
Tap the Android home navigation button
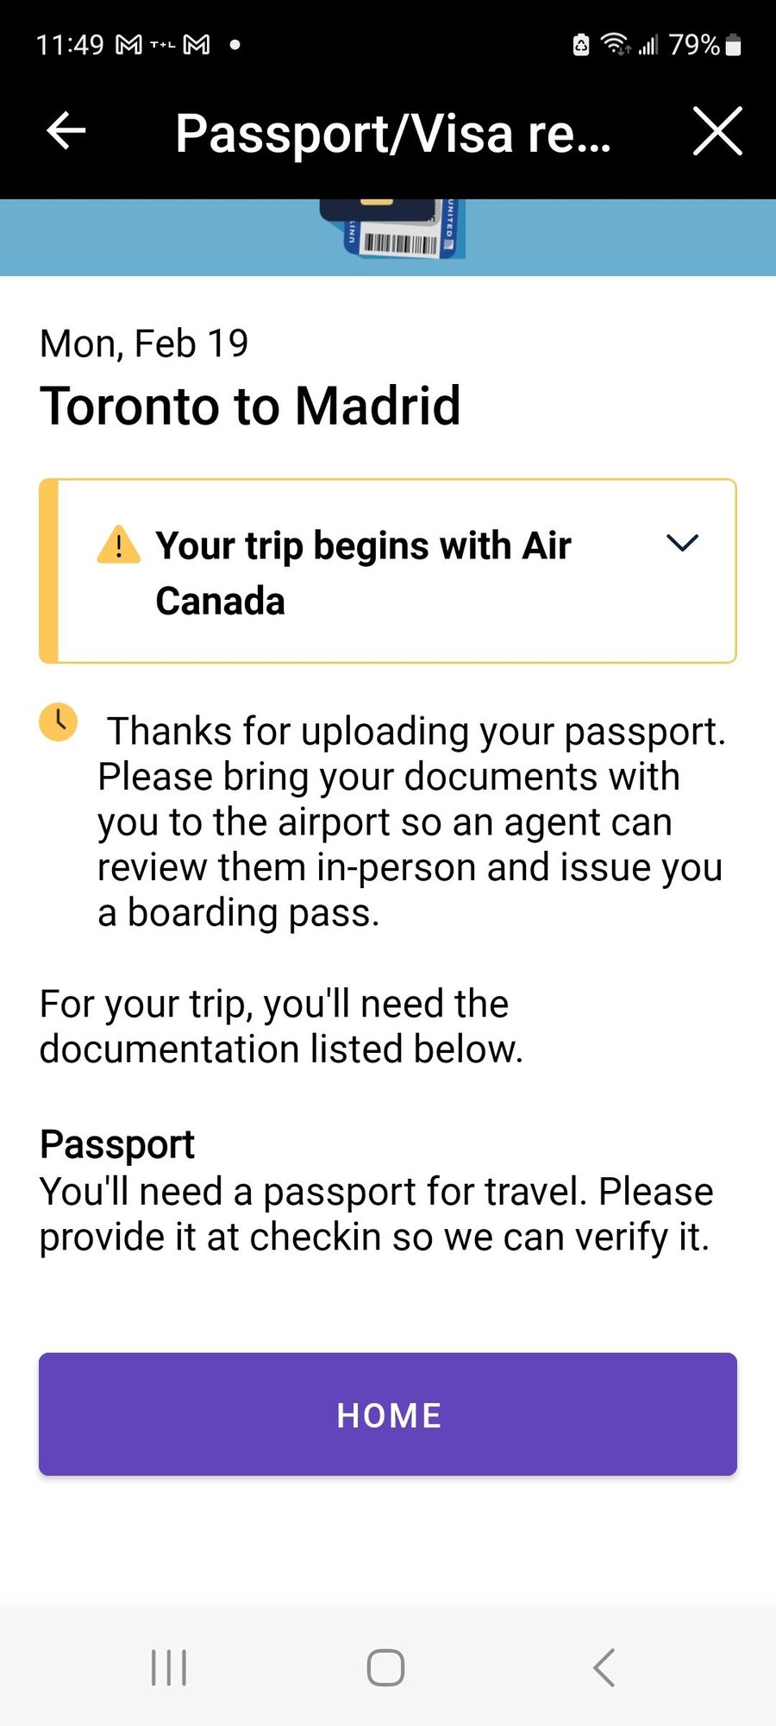tap(386, 1667)
